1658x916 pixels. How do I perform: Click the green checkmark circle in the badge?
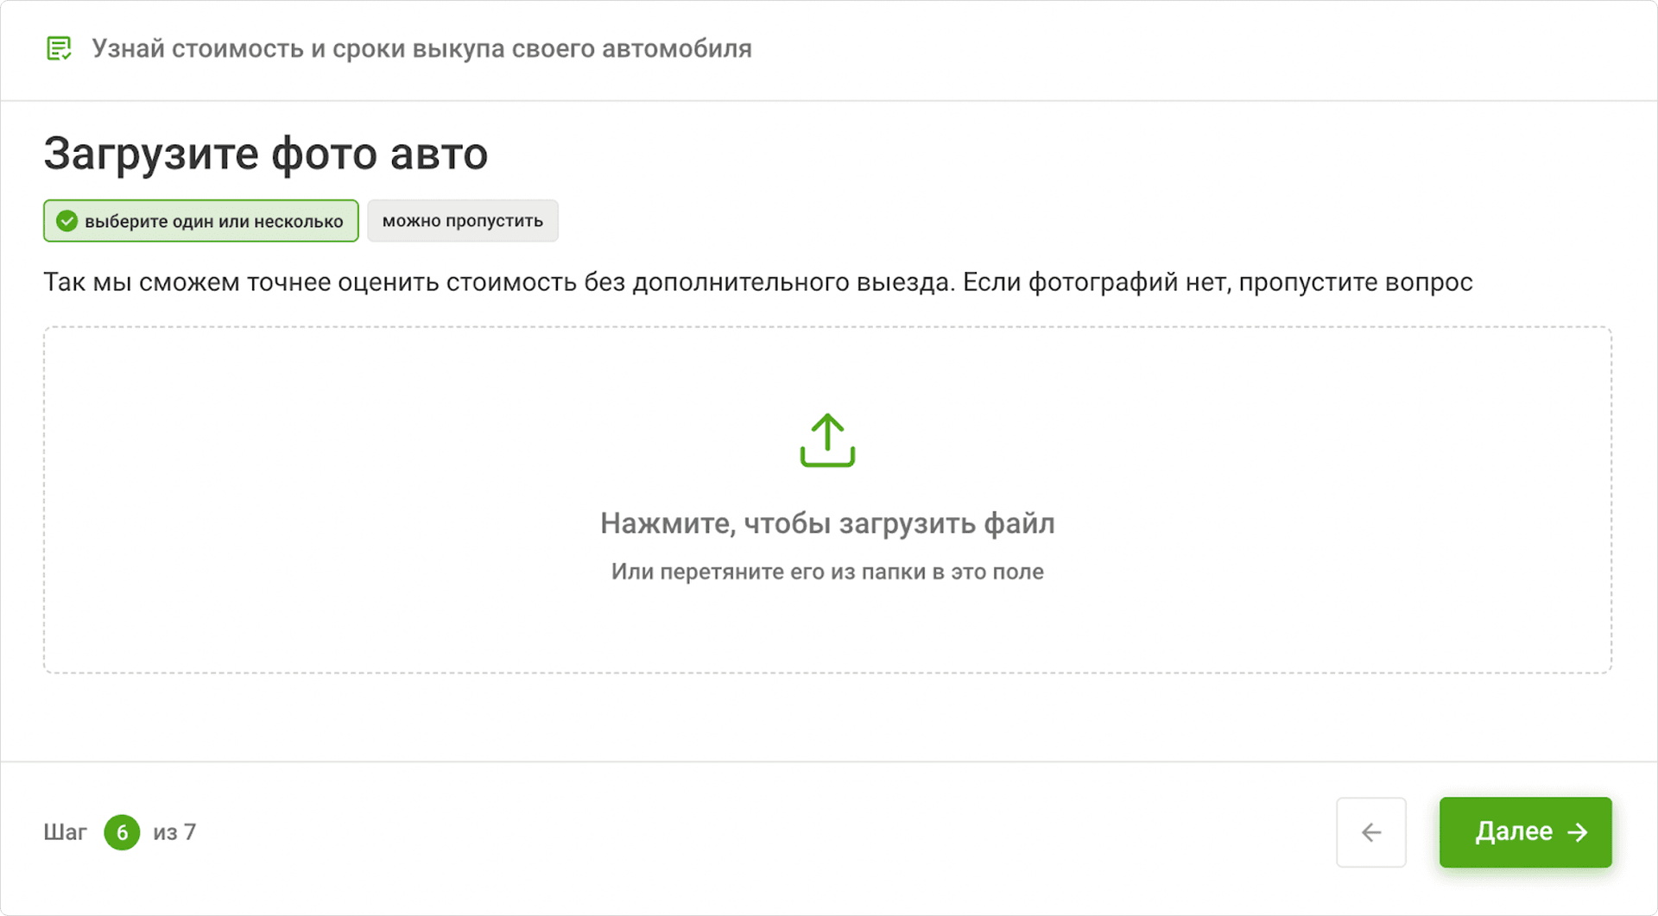click(66, 221)
